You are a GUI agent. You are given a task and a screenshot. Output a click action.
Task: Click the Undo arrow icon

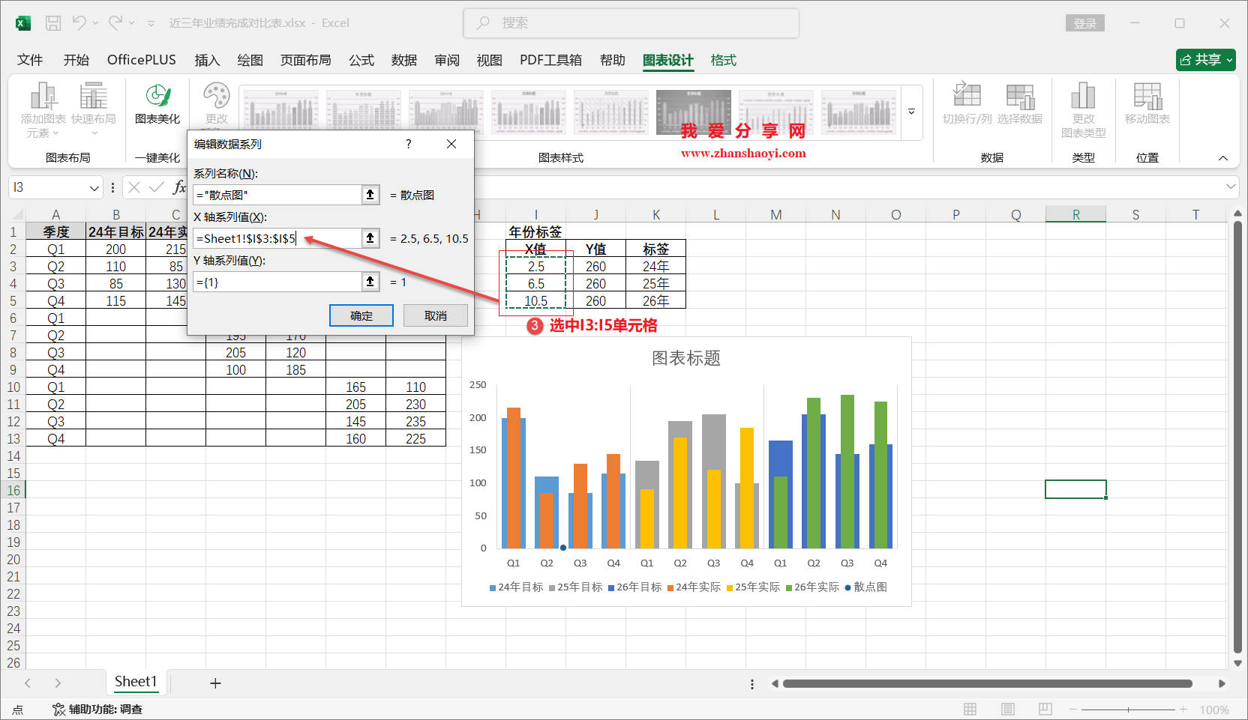coord(79,23)
